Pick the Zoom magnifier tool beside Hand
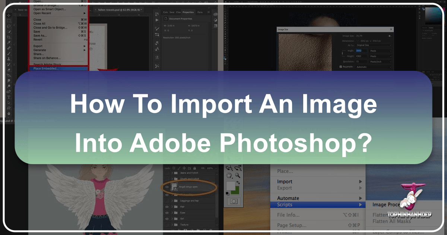Viewport: 447px width, 235px height. point(237,175)
